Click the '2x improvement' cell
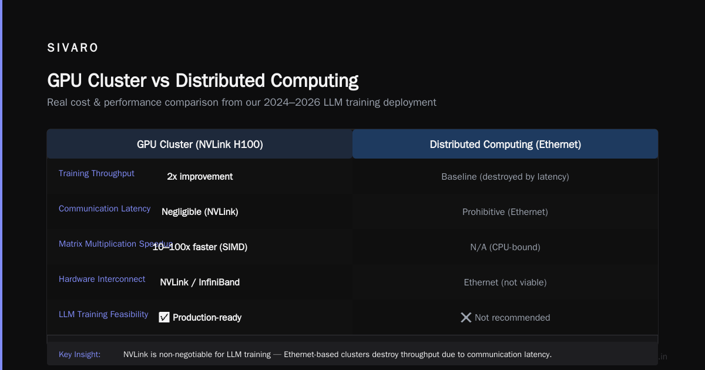Screen dimensions: 705x370 click(200, 176)
